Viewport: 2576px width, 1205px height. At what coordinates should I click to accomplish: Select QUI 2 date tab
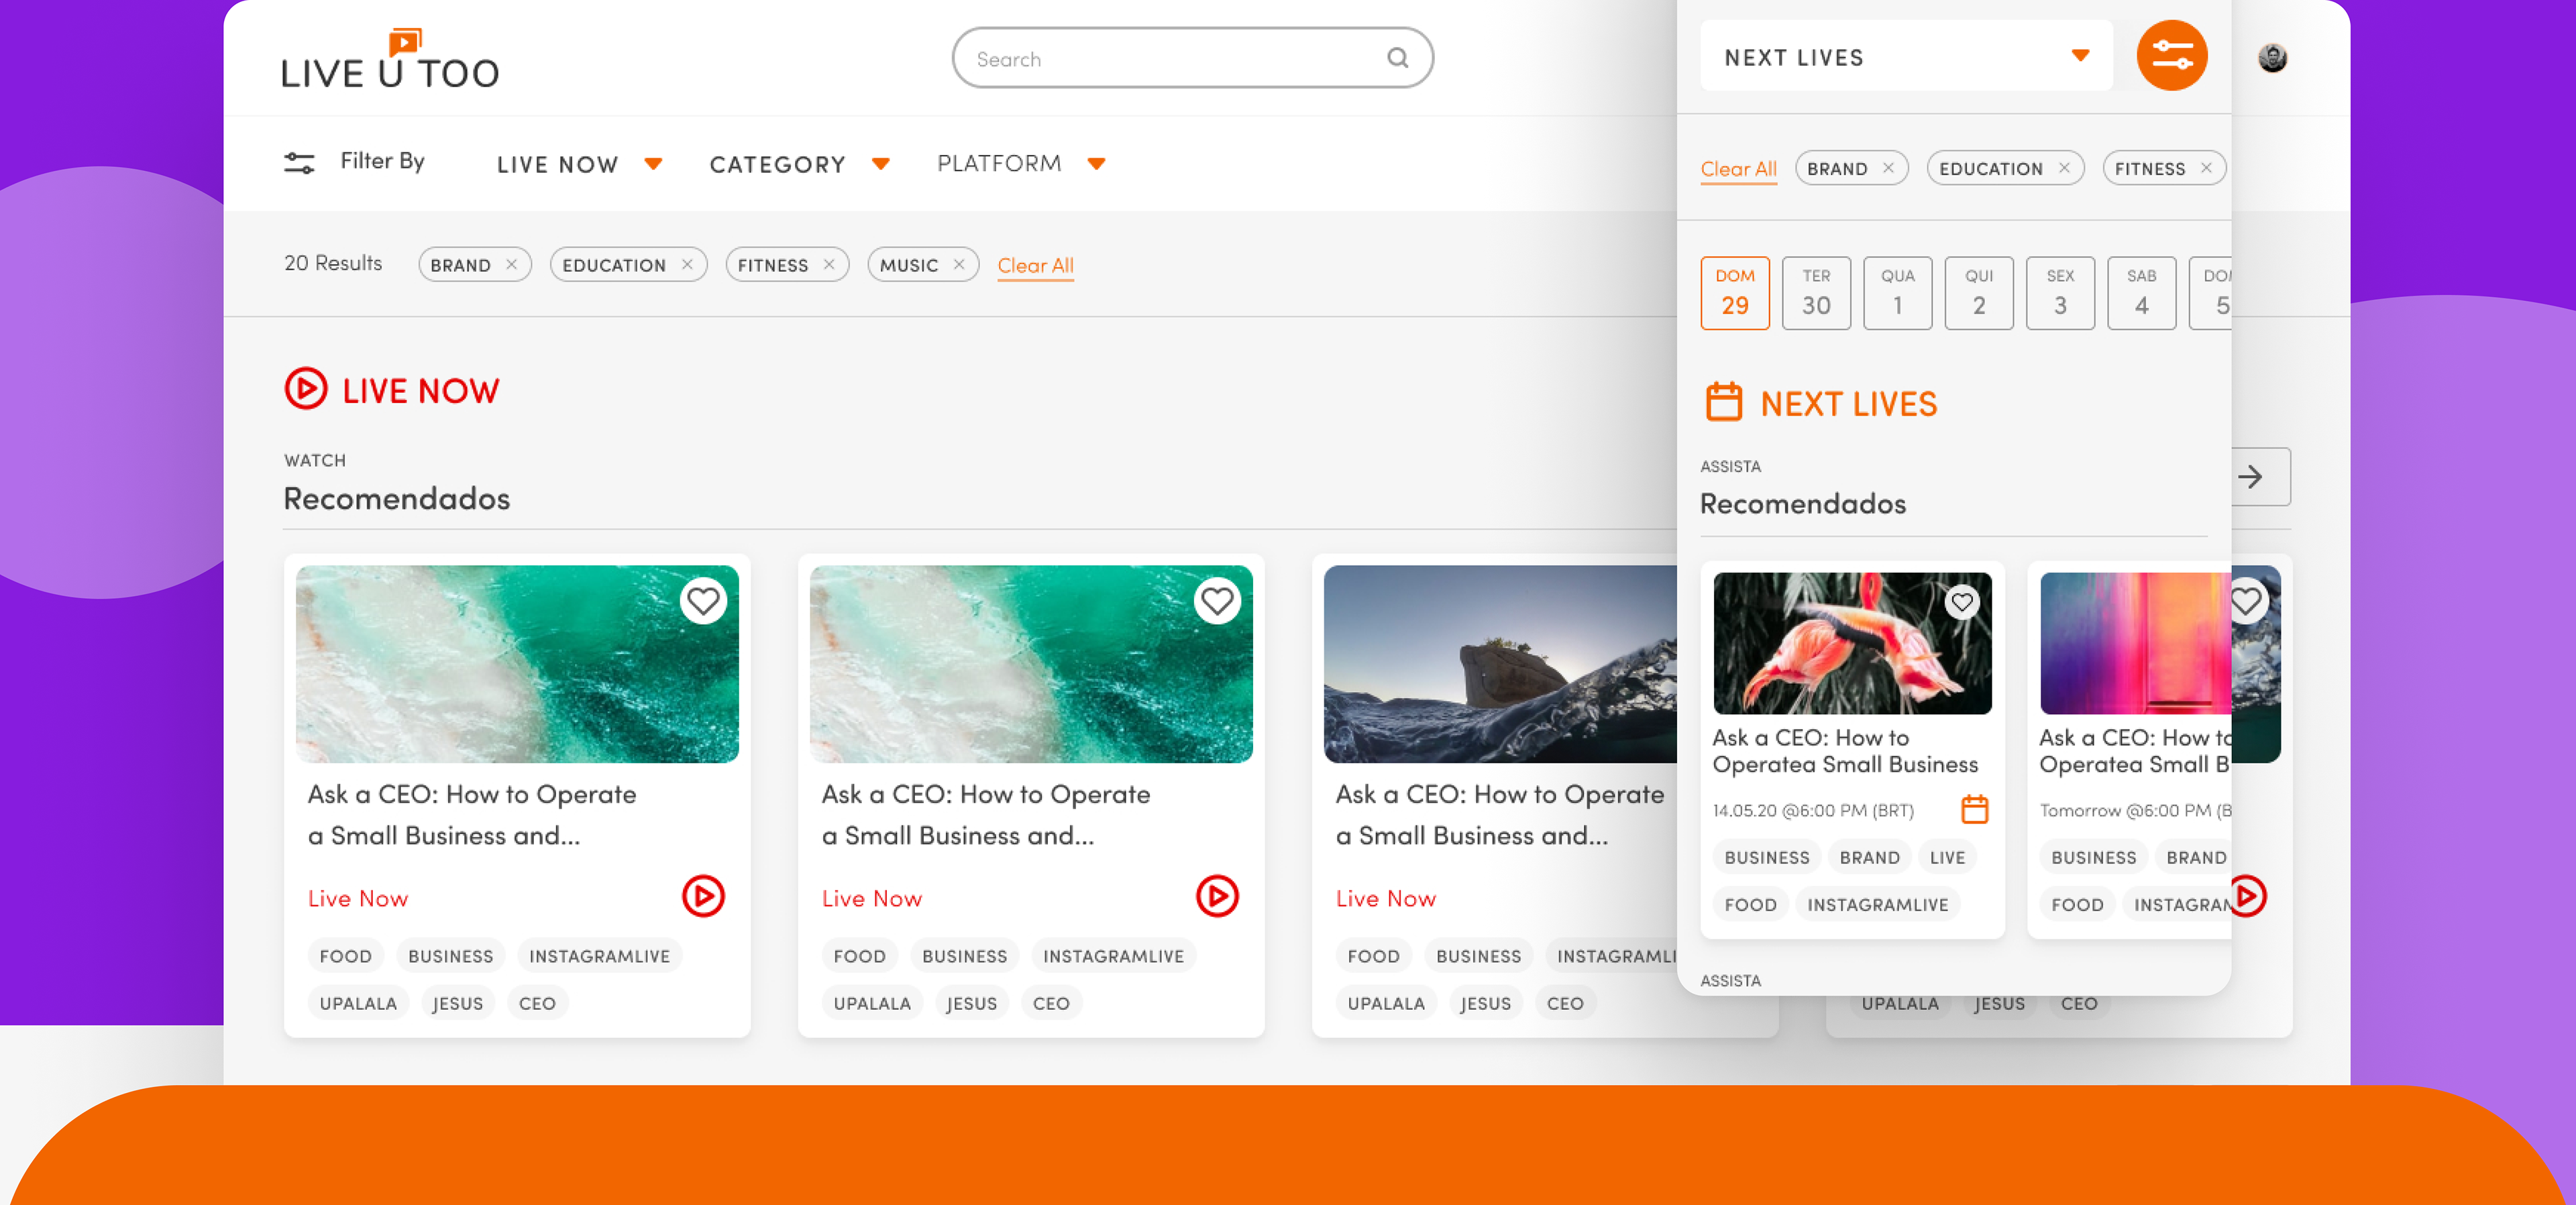coord(1979,293)
